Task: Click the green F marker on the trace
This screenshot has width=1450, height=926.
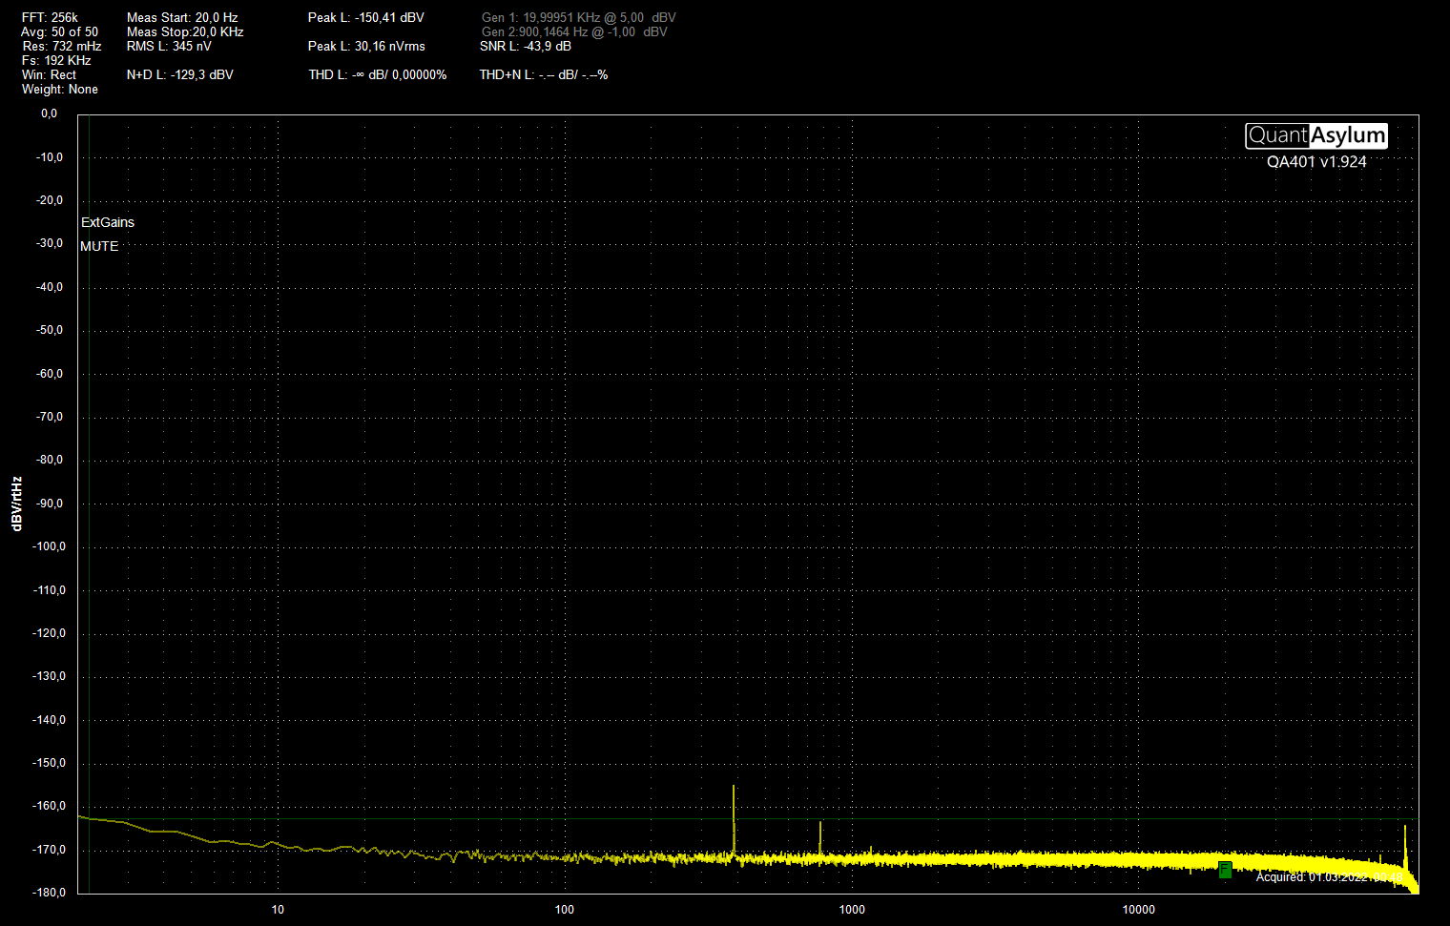Action: point(1225,869)
